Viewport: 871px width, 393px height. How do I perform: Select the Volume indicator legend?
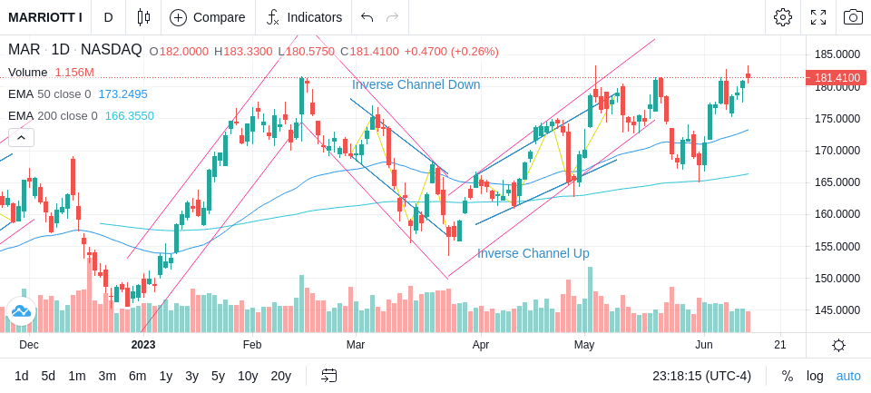coord(28,73)
